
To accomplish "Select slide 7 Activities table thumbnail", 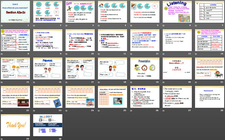I will click(210, 12).
